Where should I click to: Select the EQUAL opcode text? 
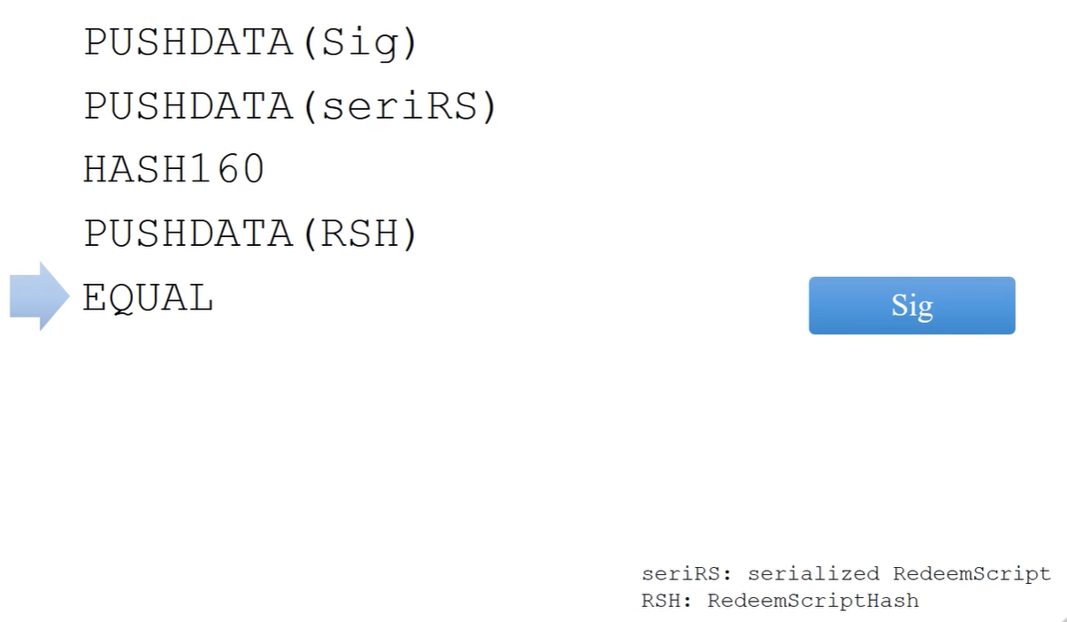(148, 298)
